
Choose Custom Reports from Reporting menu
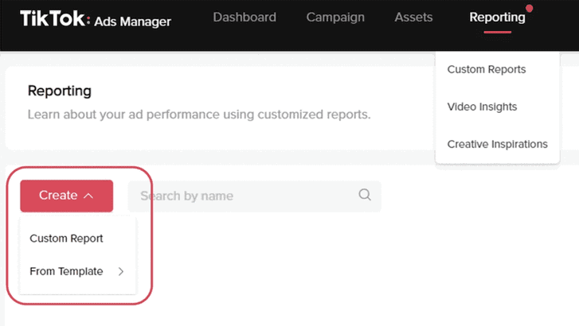(x=487, y=69)
